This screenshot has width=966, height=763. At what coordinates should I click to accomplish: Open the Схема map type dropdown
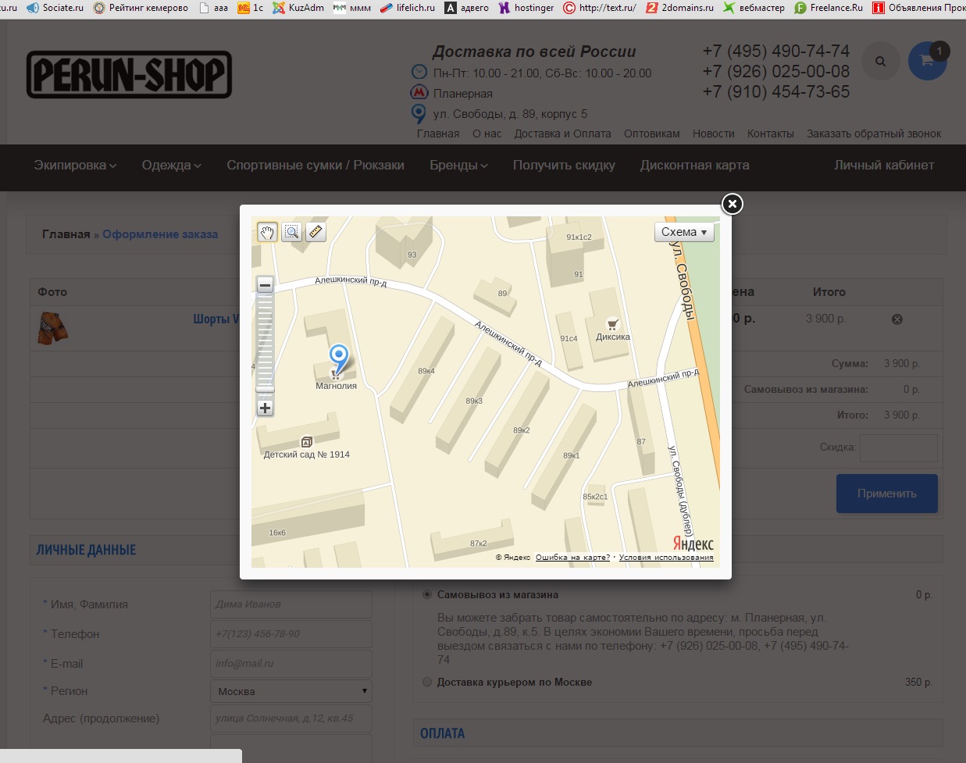tap(684, 232)
